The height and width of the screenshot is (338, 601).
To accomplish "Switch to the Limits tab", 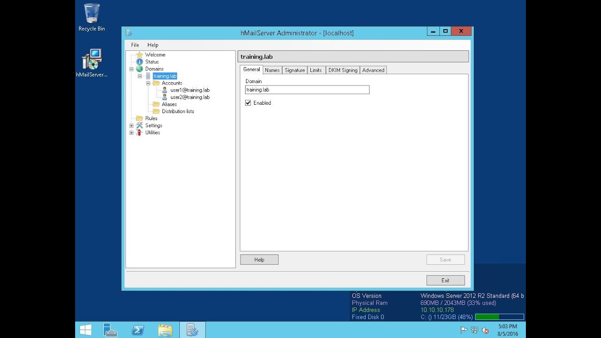I will click(x=316, y=70).
